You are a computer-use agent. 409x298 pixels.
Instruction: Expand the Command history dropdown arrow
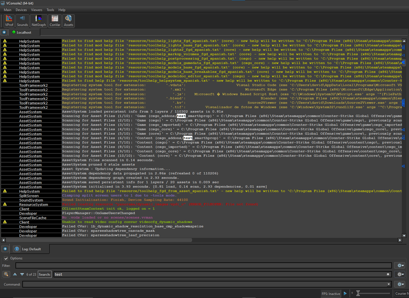pyautogui.click(x=389, y=284)
